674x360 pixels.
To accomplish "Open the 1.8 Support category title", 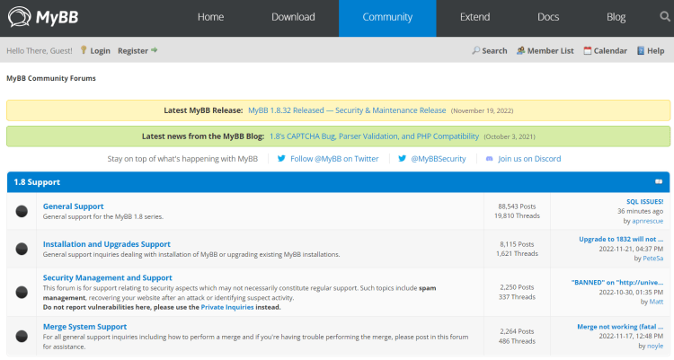I will 37,182.
